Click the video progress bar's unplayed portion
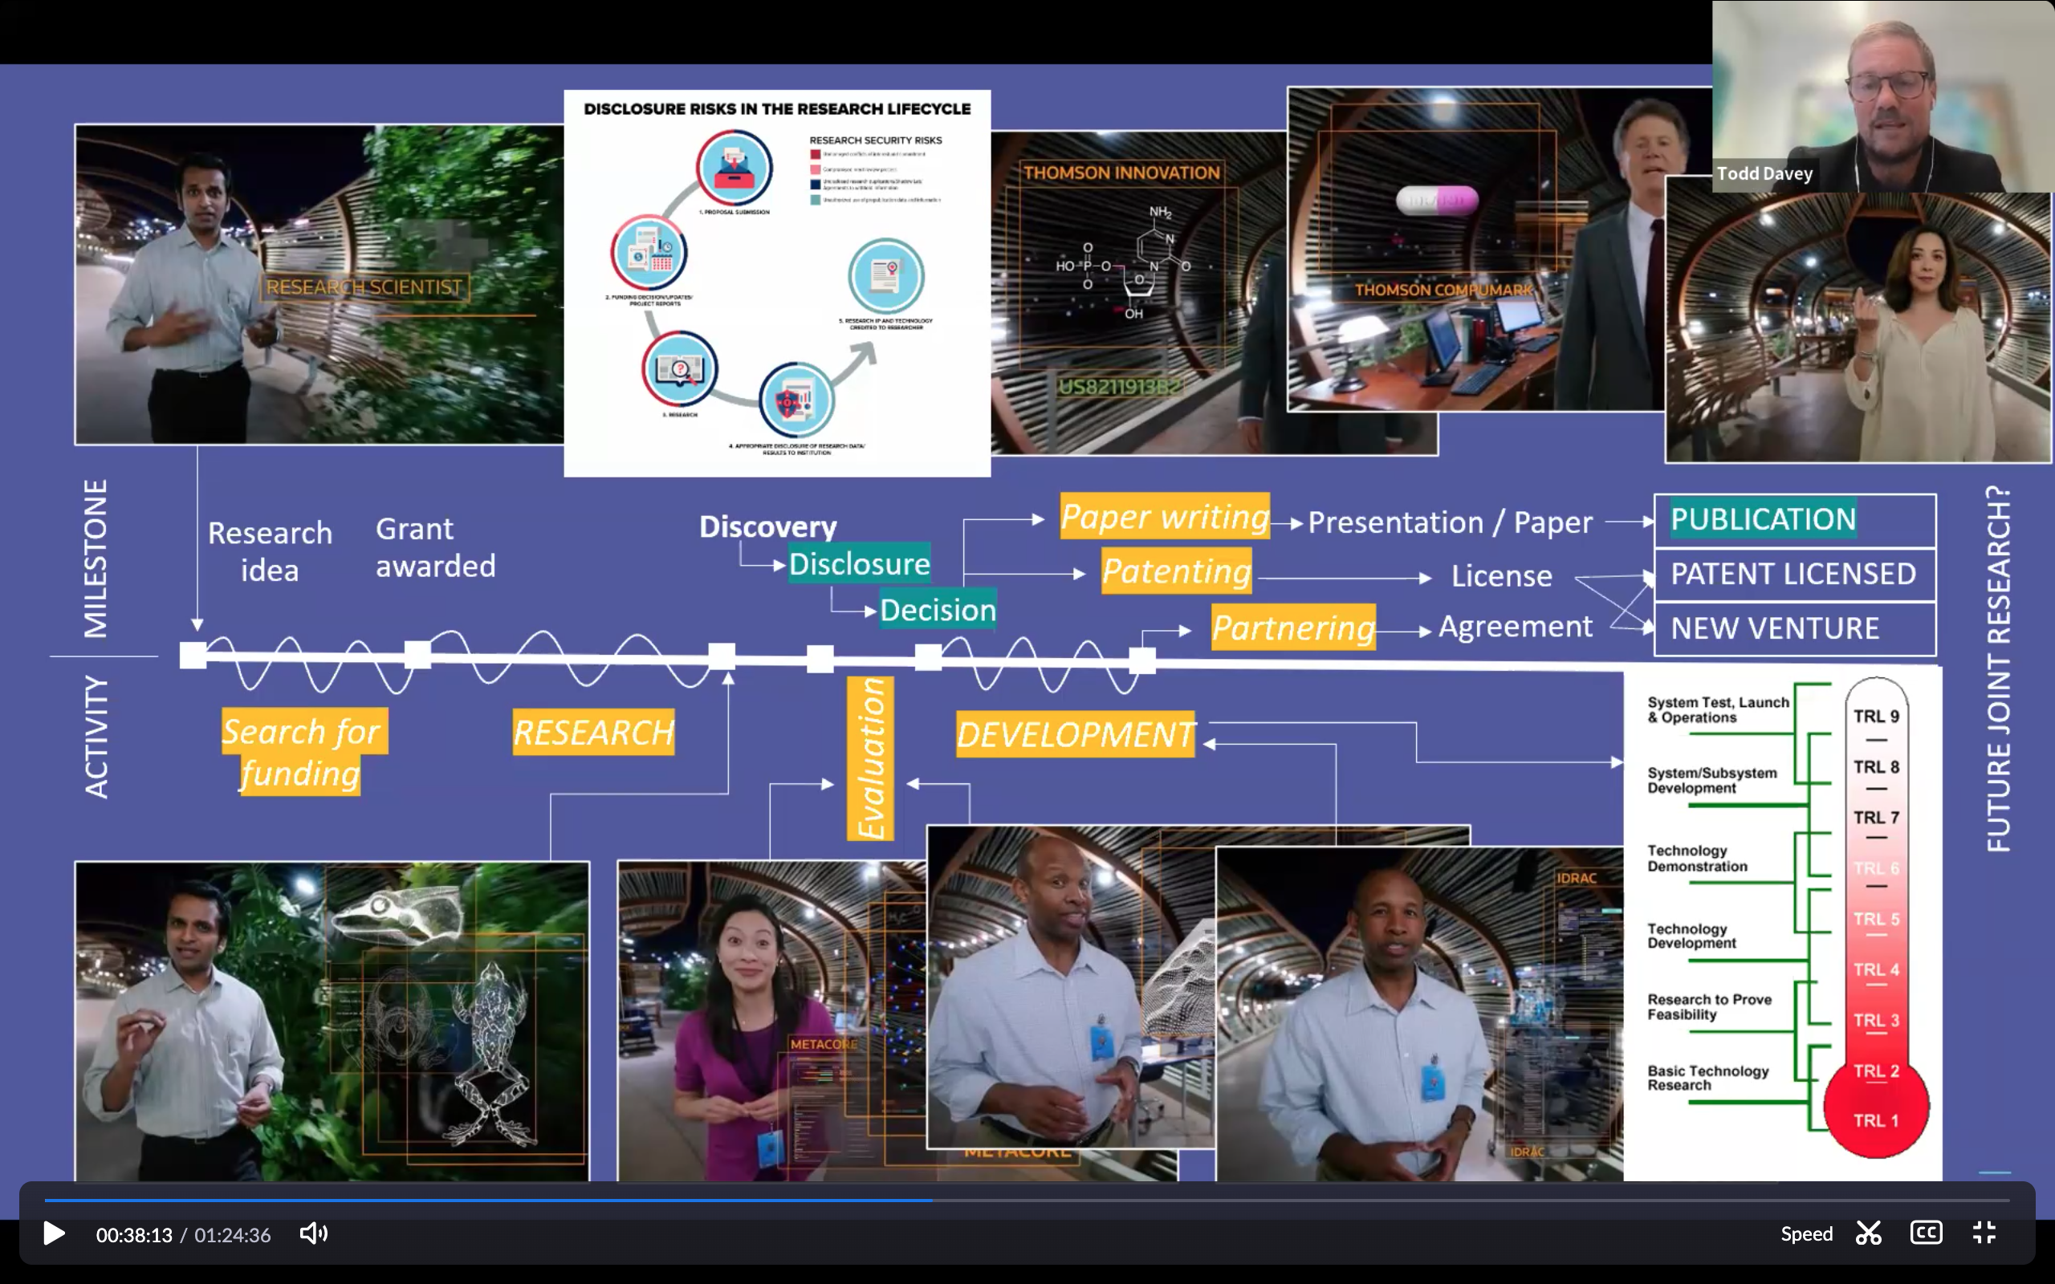This screenshot has width=2055, height=1284. [1443, 1201]
